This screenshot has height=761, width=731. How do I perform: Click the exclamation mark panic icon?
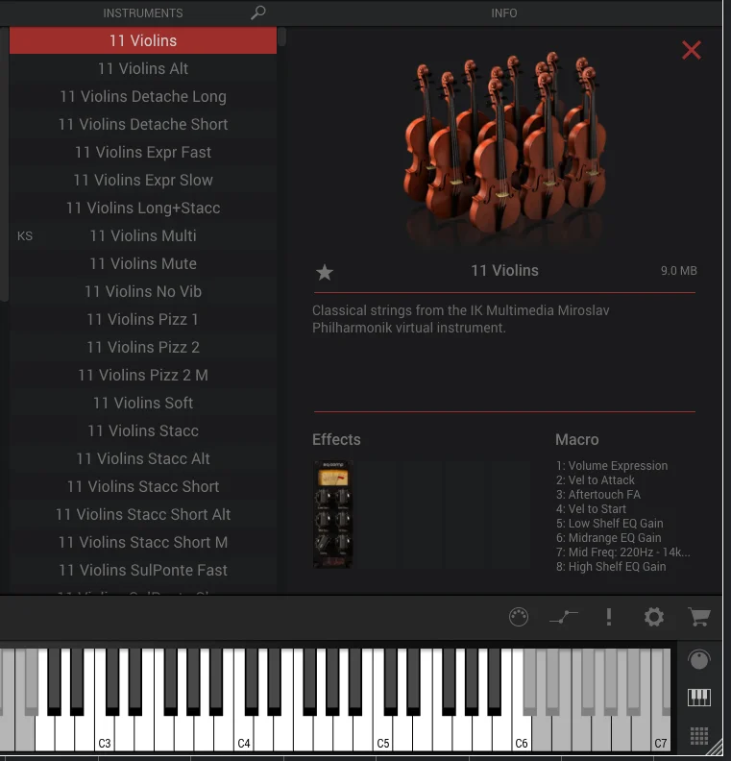point(609,617)
